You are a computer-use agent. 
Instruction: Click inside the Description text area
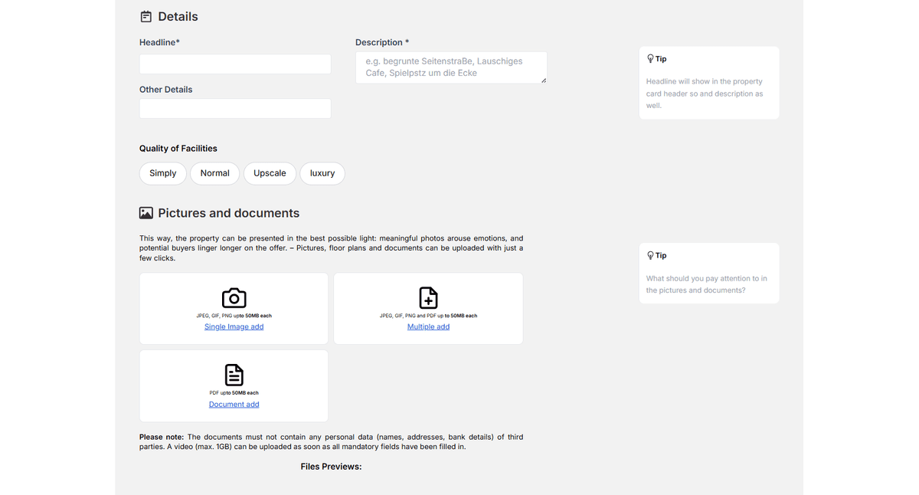450,67
